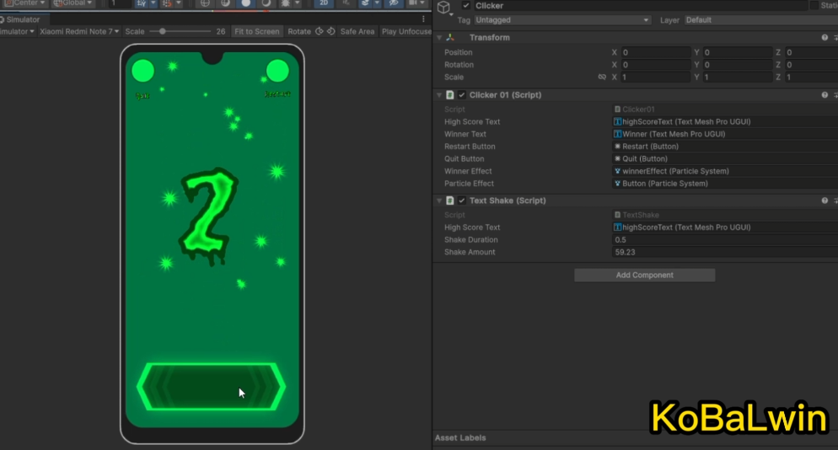Open the debug icon dropdown arrow
This screenshot has width=838, height=450.
click(297, 3)
